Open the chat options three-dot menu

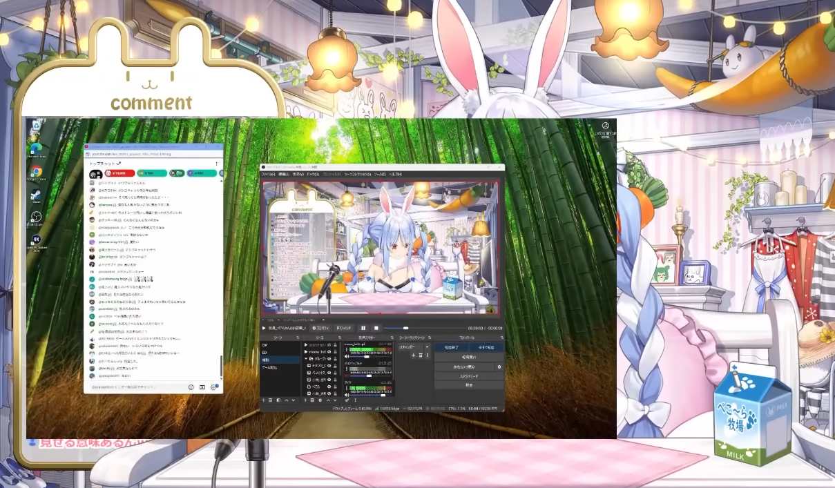coord(216,164)
